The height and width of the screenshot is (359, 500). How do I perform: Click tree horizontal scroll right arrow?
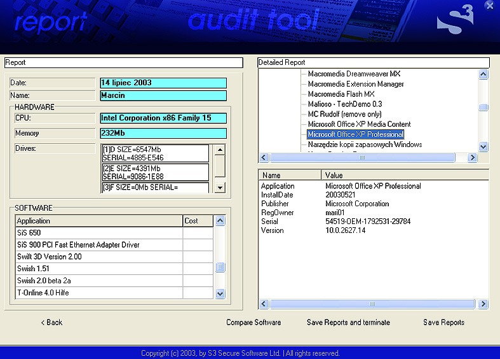(472, 157)
